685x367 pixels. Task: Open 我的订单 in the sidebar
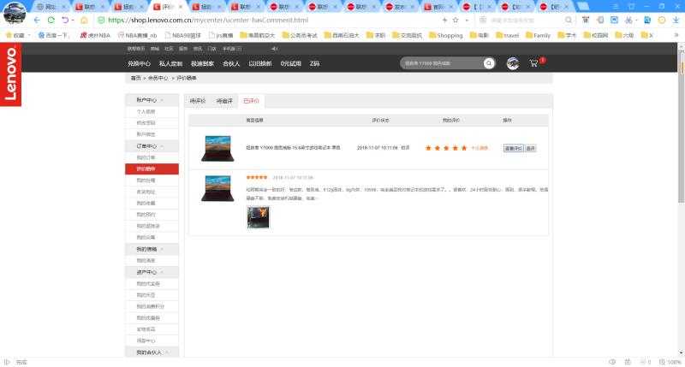point(146,157)
